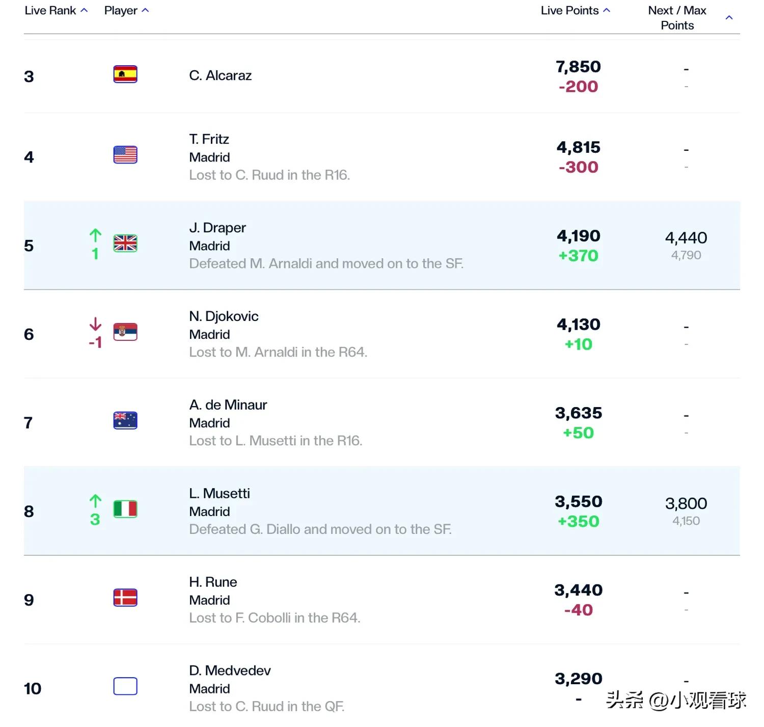Click the Denmark flag icon beside H. Rune
This screenshot has width=764, height=727.
pos(125,598)
